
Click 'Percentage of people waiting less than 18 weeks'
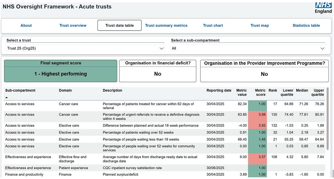click(x=141, y=139)
